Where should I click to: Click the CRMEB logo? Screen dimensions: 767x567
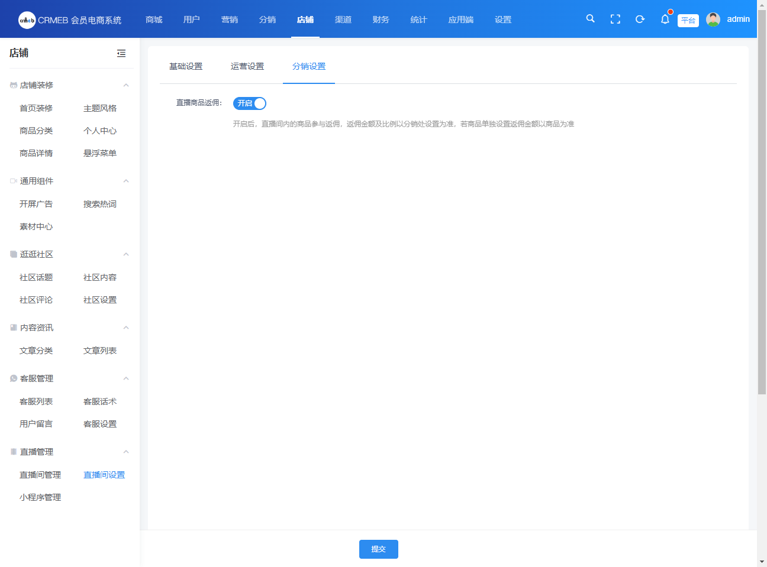pyautogui.click(x=27, y=20)
